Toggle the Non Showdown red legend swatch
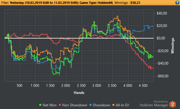The image size is (180, 109). pyautogui.click(x=60, y=105)
